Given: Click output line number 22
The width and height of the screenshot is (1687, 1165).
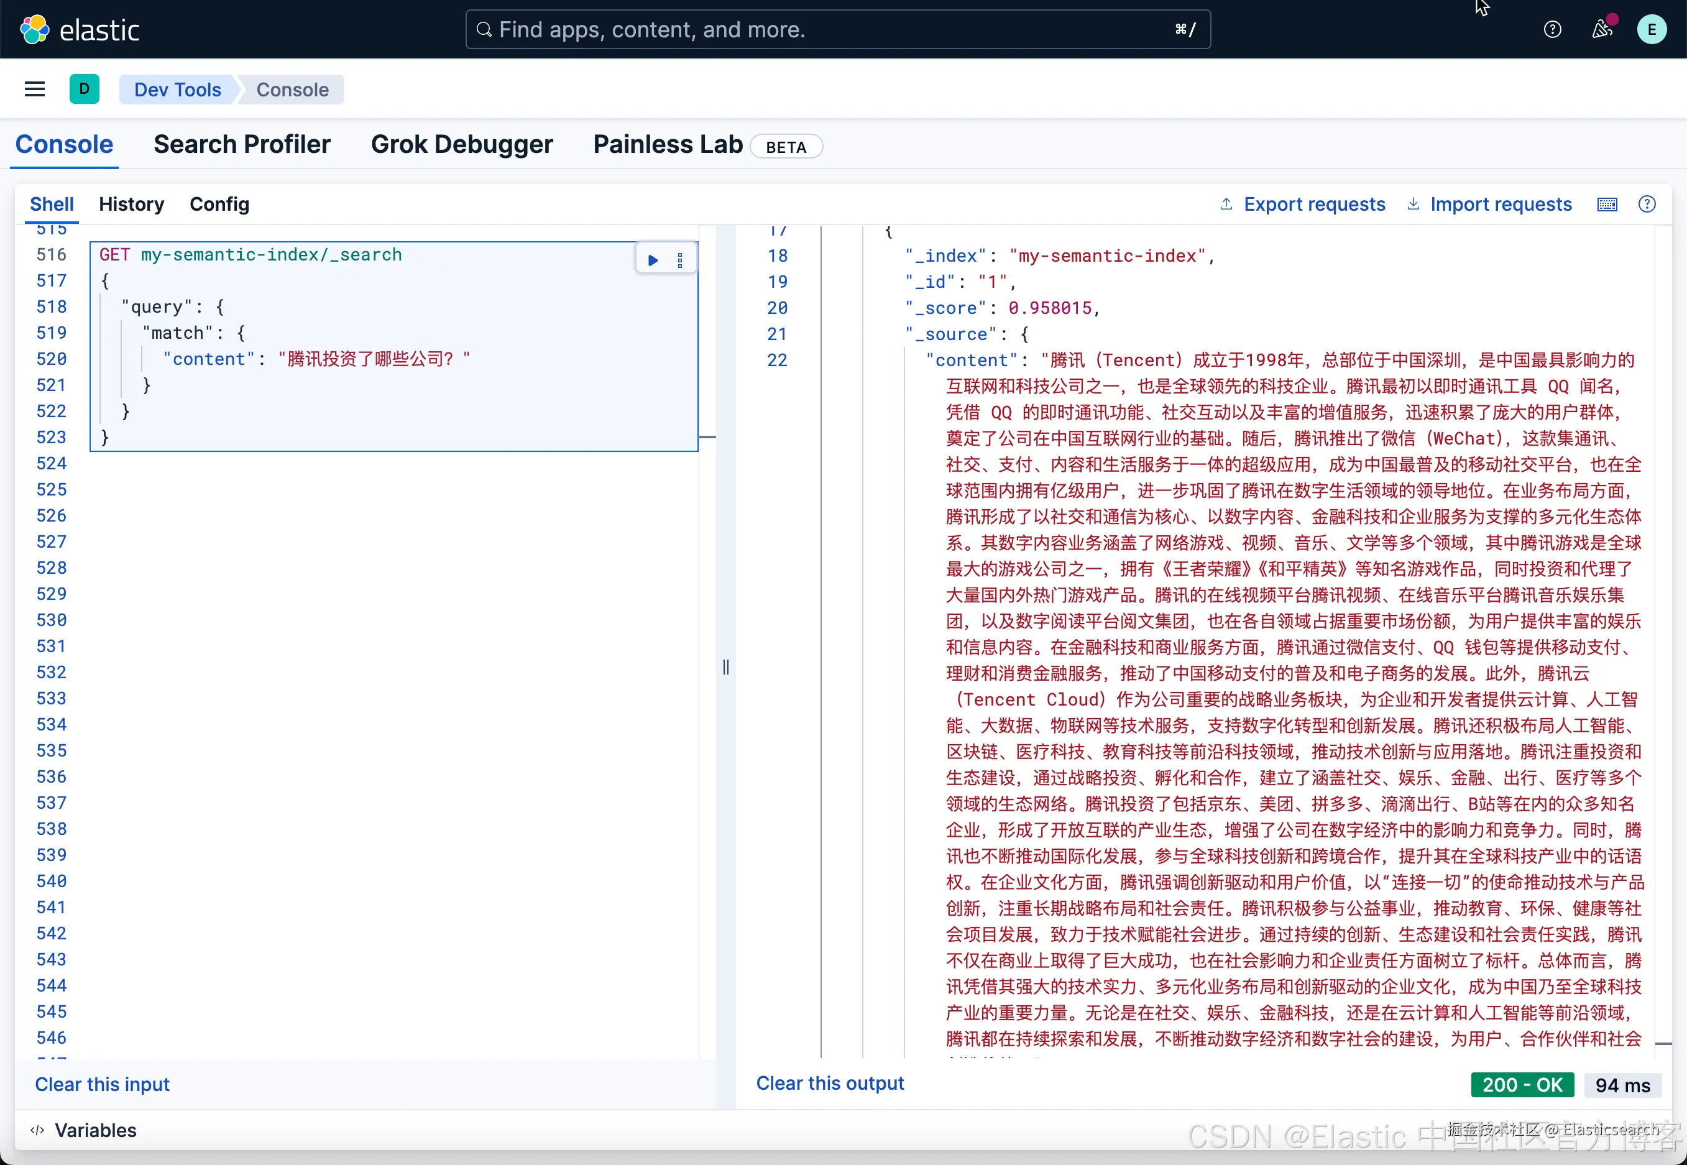Looking at the screenshot, I should click(x=777, y=360).
